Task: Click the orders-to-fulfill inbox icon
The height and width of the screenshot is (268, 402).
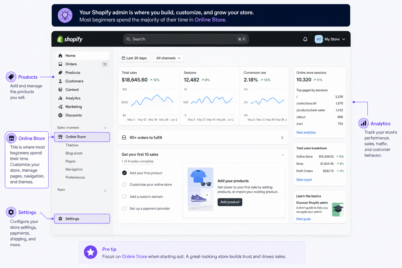Action: coord(124,137)
